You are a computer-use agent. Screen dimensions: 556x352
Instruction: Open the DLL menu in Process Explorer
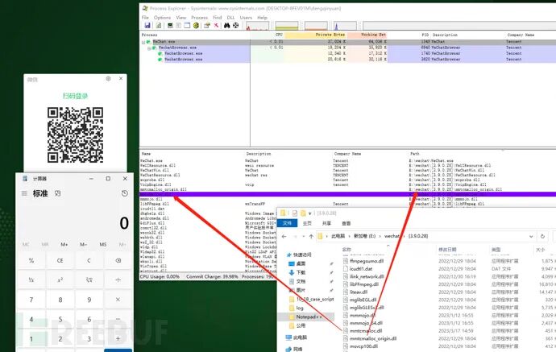[230, 18]
